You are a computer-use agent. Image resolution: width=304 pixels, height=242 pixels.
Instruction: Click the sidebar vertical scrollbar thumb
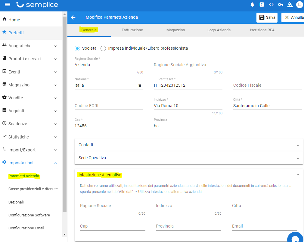64,114
